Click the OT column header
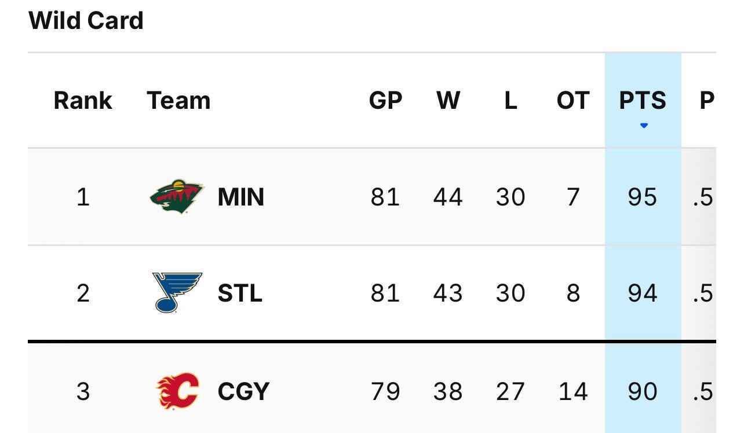Screen dimensions: 744x433 [572, 101]
